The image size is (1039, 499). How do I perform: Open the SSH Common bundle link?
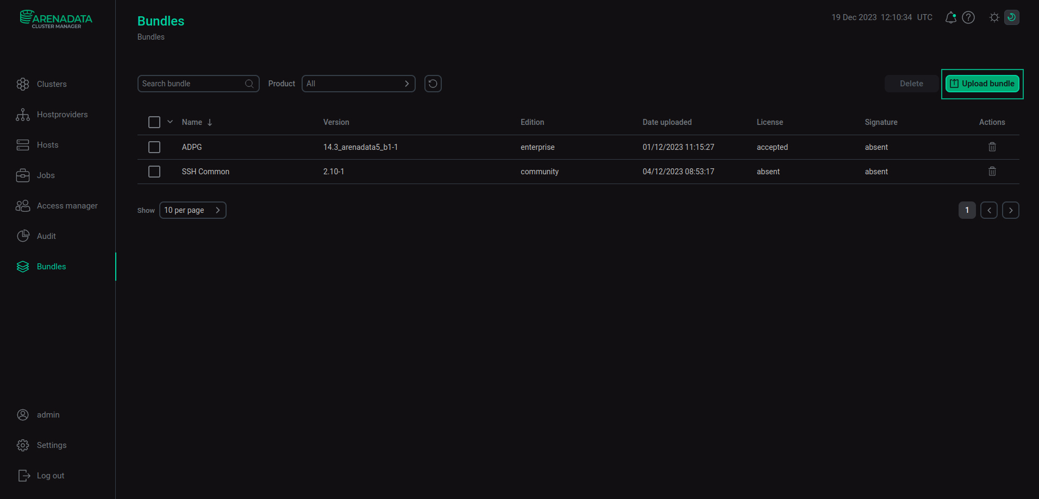(205, 172)
